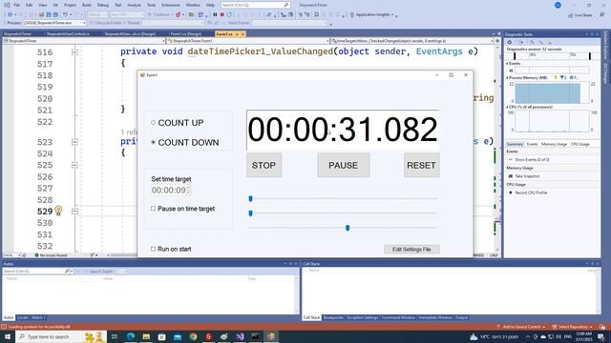The height and width of the screenshot is (343, 611).
Task: Click third slider thumb near middle
Action: 348,228
